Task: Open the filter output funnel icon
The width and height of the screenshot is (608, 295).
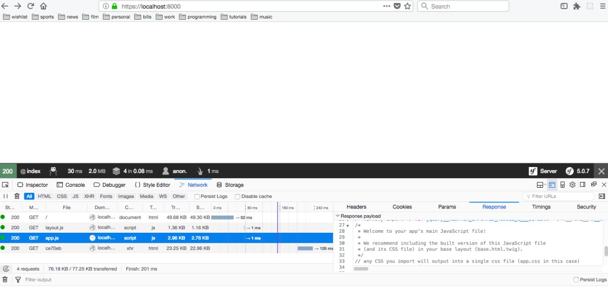Action: [18, 279]
